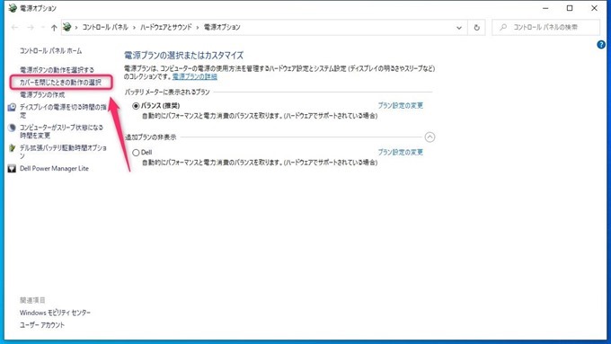Image resolution: width=611 pixels, height=344 pixels.
Task: Click プラン設定の変更 for Dell plan
Action: (400, 153)
